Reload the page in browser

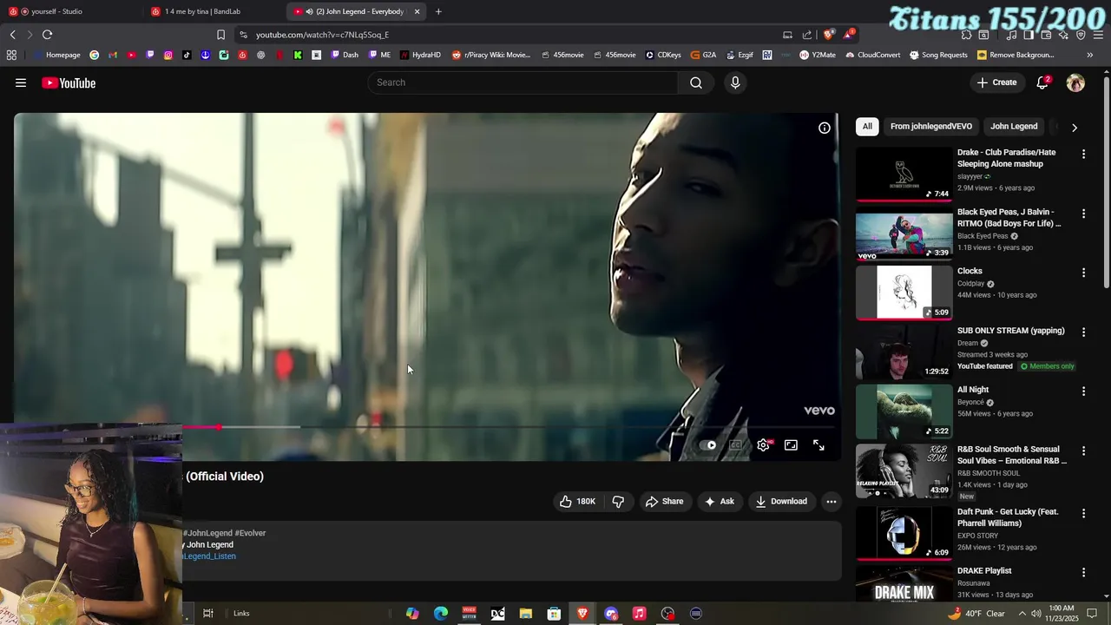pos(47,35)
